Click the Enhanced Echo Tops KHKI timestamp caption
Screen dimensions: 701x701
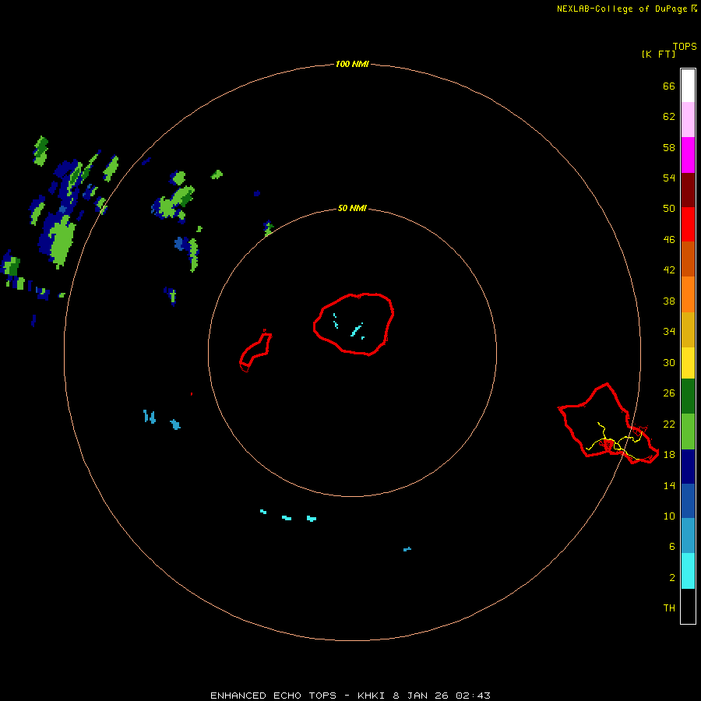[x=350, y=696]
